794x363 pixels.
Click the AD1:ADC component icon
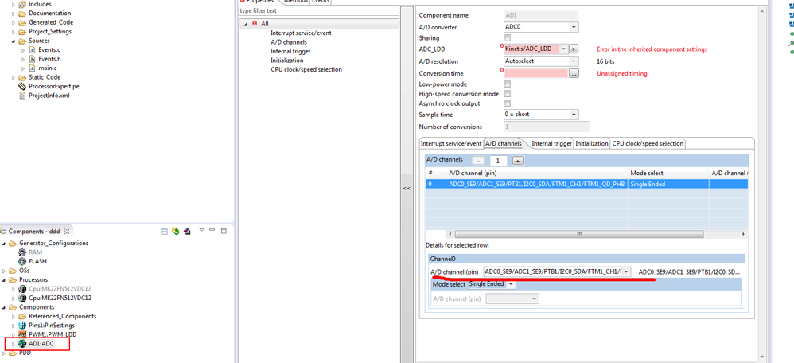(22, 344)
